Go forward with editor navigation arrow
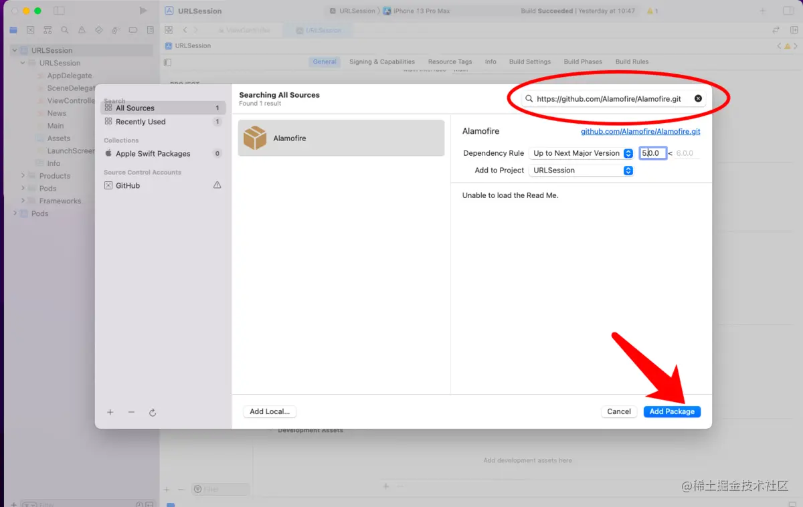Image resolution: width=803 pixels, height=507 pixels. click(x=196, y=30)
